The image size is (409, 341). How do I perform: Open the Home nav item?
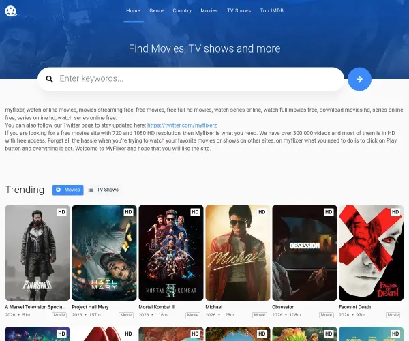133,10
